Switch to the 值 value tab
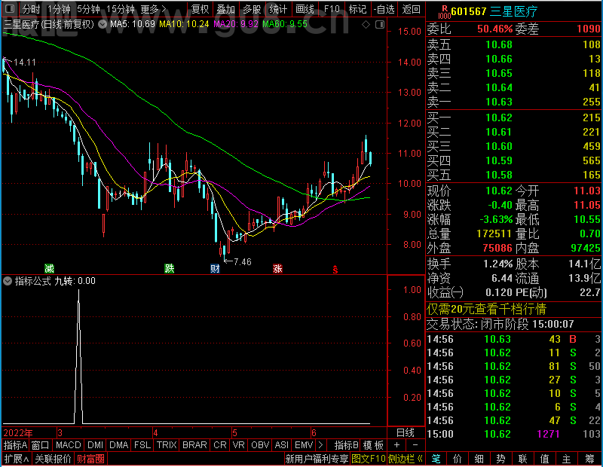 coord(544,459)
